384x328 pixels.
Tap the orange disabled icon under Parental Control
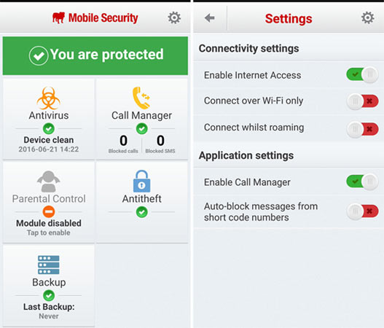49,211
